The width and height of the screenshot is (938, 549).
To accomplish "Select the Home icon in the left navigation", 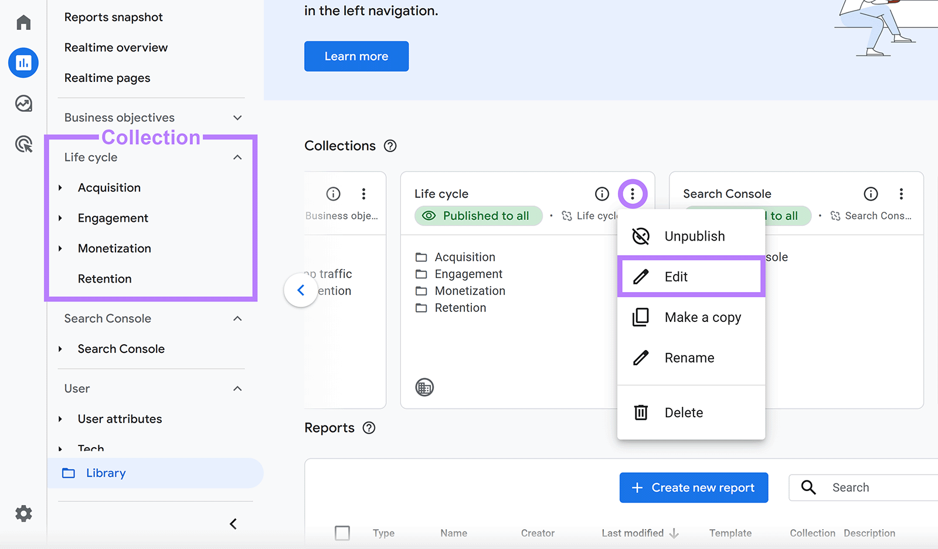I will (23, 22).
